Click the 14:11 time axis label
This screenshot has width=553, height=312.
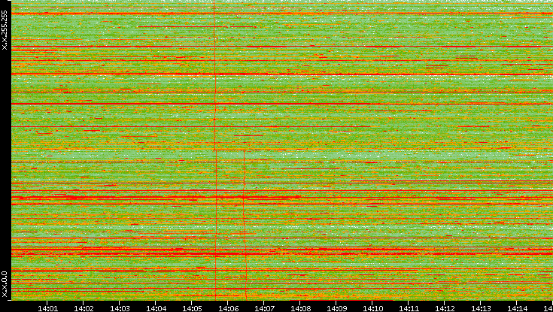tap(408, 308)
